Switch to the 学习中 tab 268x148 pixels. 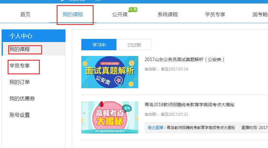[99, 45]
